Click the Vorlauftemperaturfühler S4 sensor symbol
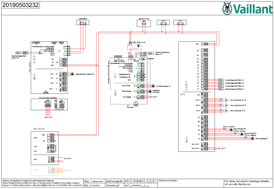The height and width of the screenshot is (189, 274). click(x=221, y=80)
